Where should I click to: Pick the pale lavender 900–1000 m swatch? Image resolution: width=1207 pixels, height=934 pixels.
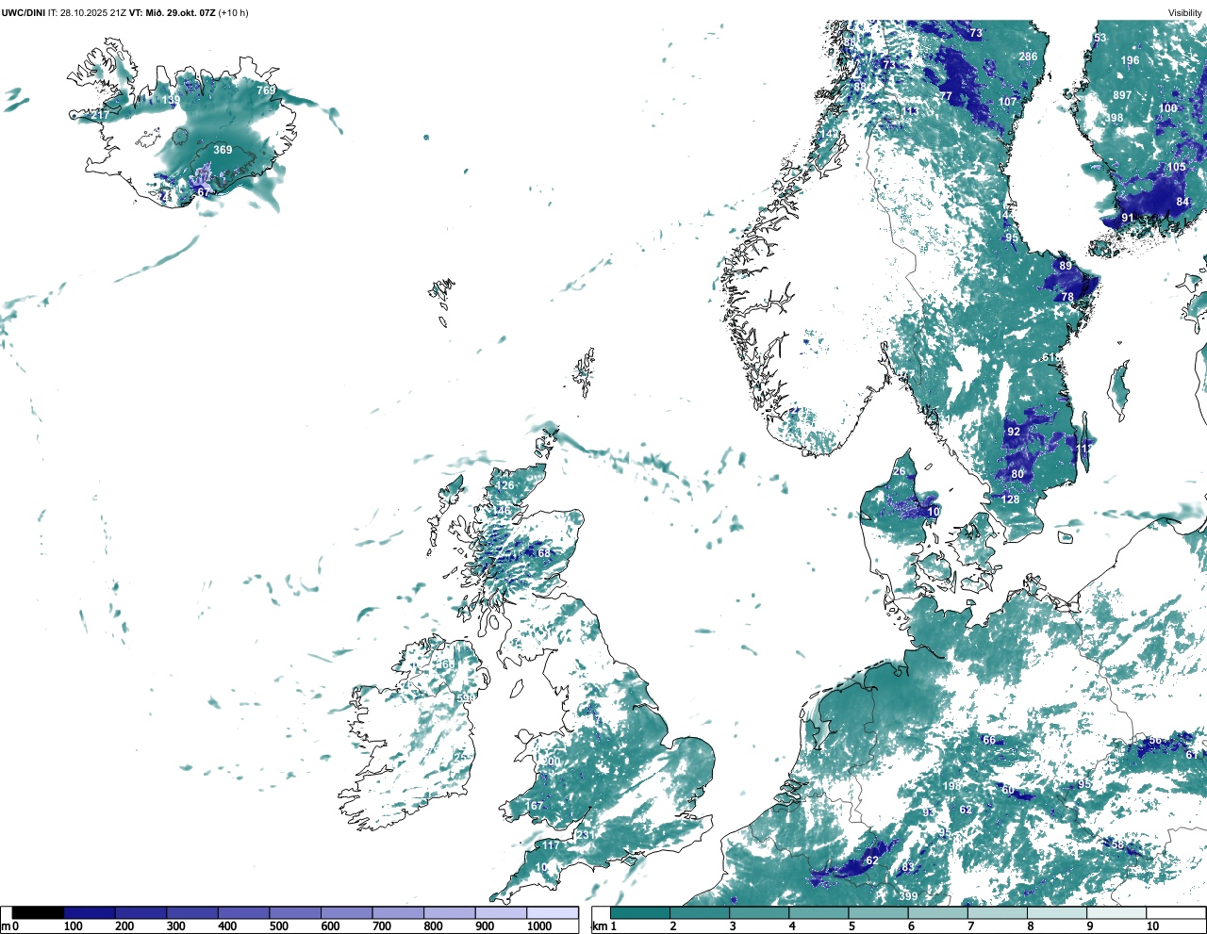tap(501, 912)
